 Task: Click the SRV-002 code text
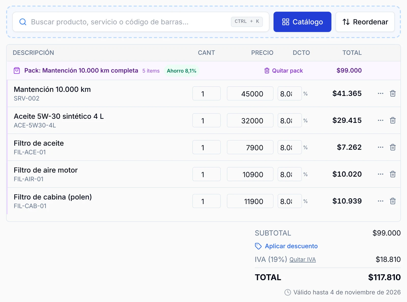26,98
